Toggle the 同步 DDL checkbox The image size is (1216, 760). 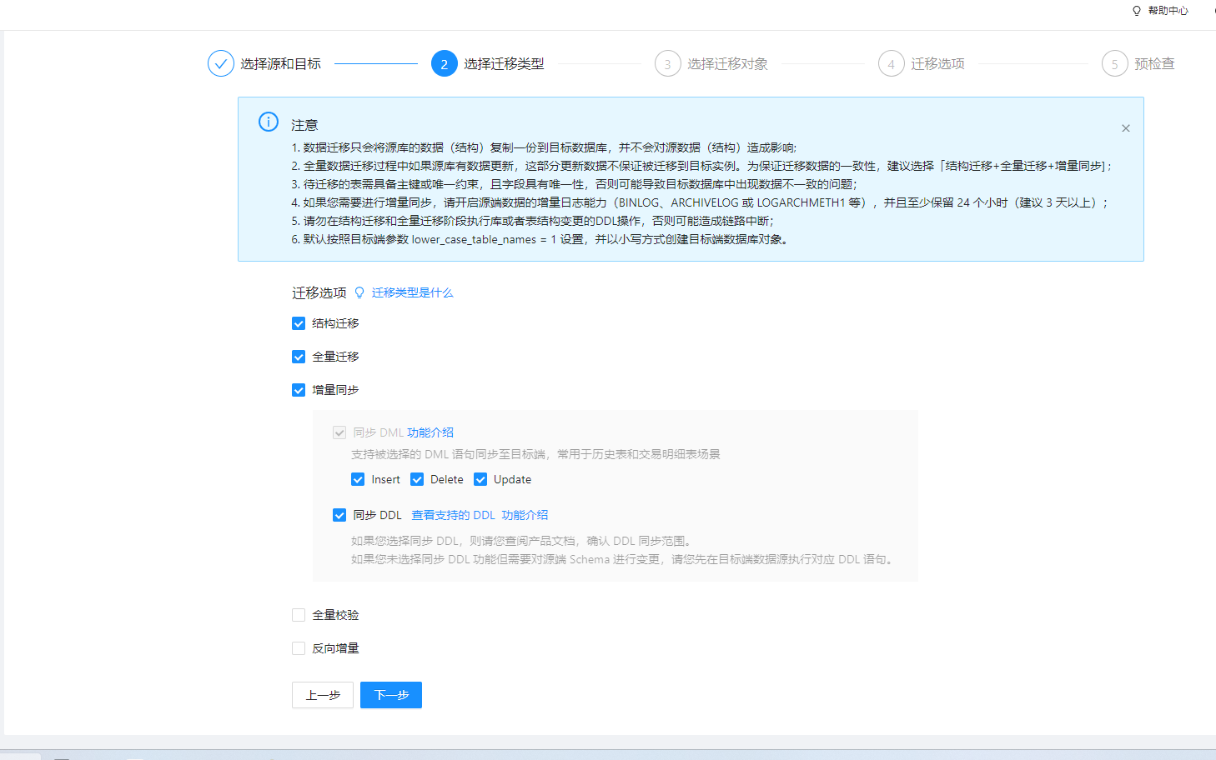pos(339,515)
